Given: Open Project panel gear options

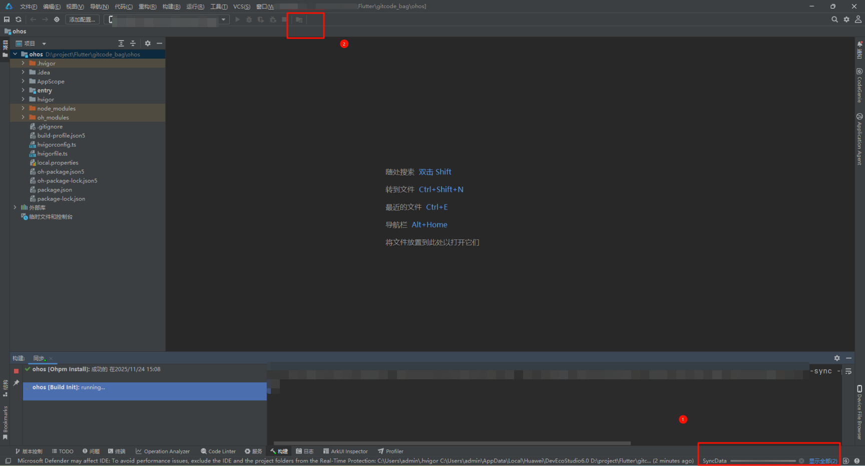Looking at the screenshot, I should (x=148, y=44).
